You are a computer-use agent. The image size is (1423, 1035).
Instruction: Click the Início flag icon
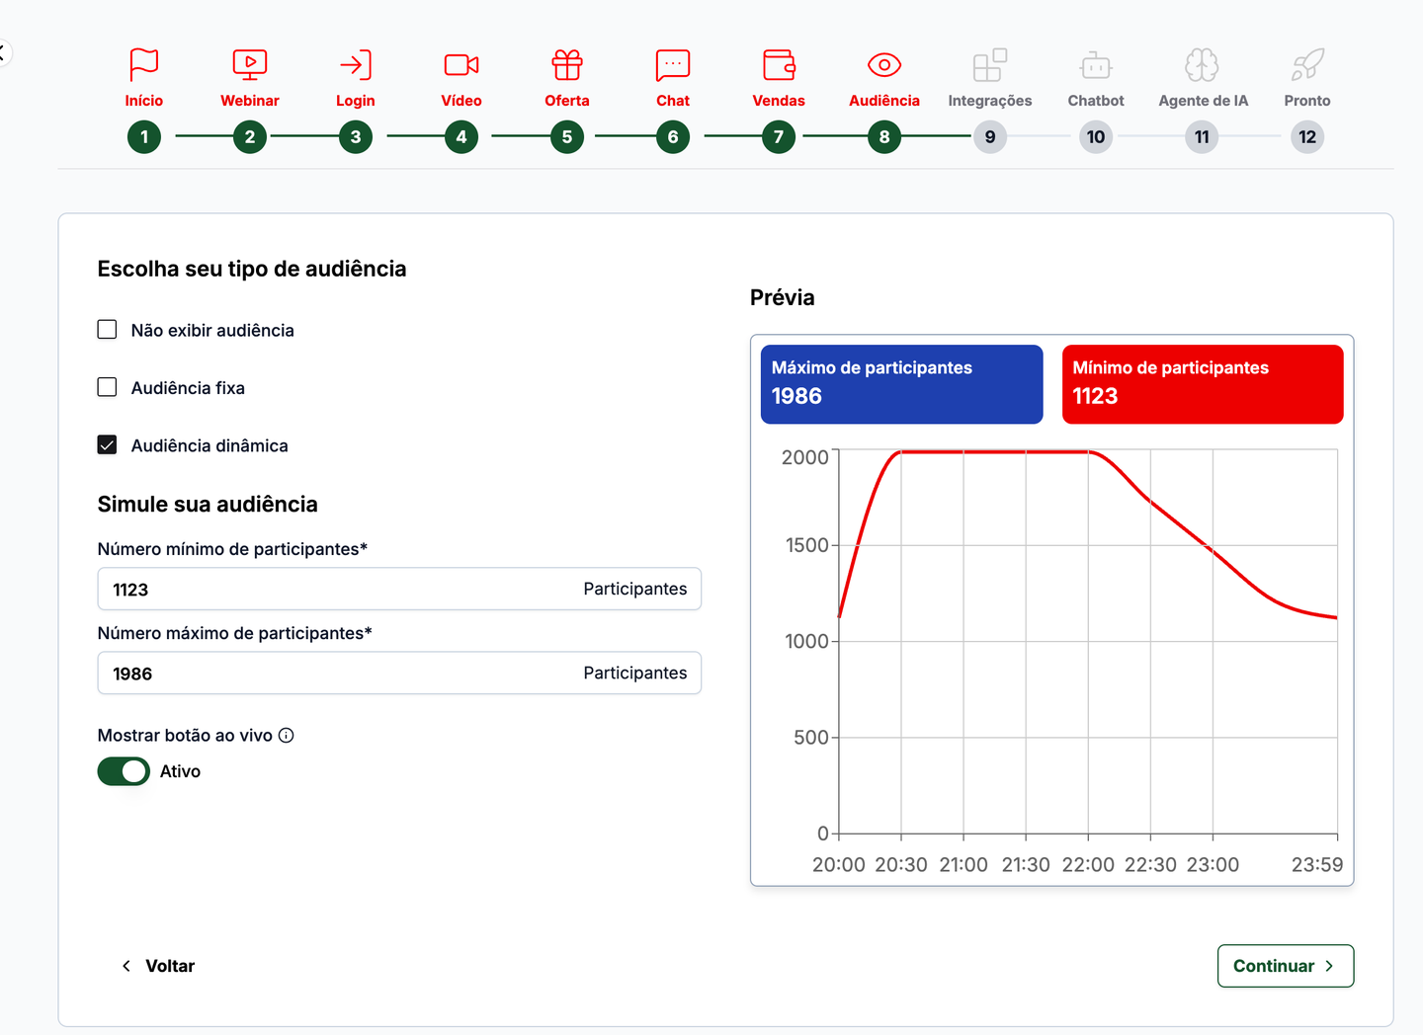144,64
